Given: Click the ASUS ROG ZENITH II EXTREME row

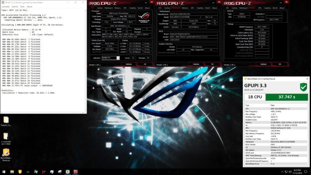Looking at the screenshot, I should pyautogui.click(x=276, y=142).
